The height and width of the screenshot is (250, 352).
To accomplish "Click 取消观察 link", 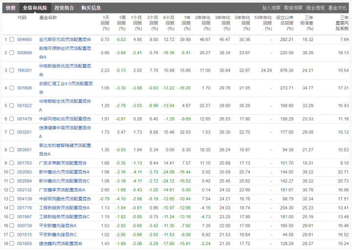I will pos(293,8).
